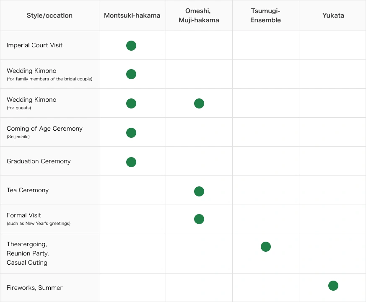Click the green dot for Imperial Court Visit
This screenshot has height=302, width=366.
[131, 46]
